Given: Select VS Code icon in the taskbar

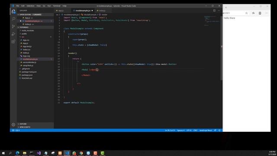Looking at the screenshot, I should click(x=67, y=153).
